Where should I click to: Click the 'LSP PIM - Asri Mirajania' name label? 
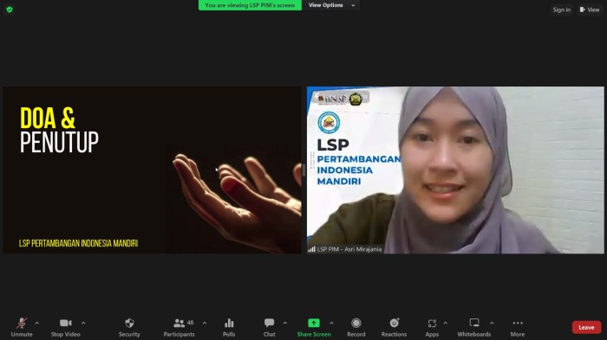coord(349,249)
